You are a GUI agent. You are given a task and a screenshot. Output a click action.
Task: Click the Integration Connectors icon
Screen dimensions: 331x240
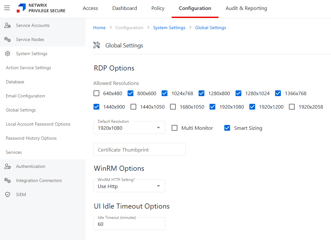point(8,181)
